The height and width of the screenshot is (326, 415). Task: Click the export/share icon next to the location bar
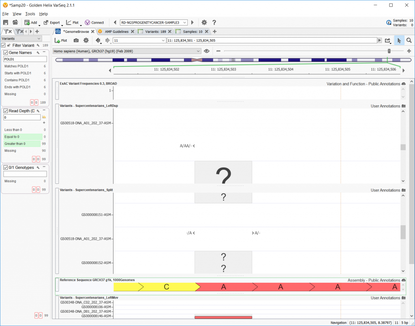tap(388, 40)
